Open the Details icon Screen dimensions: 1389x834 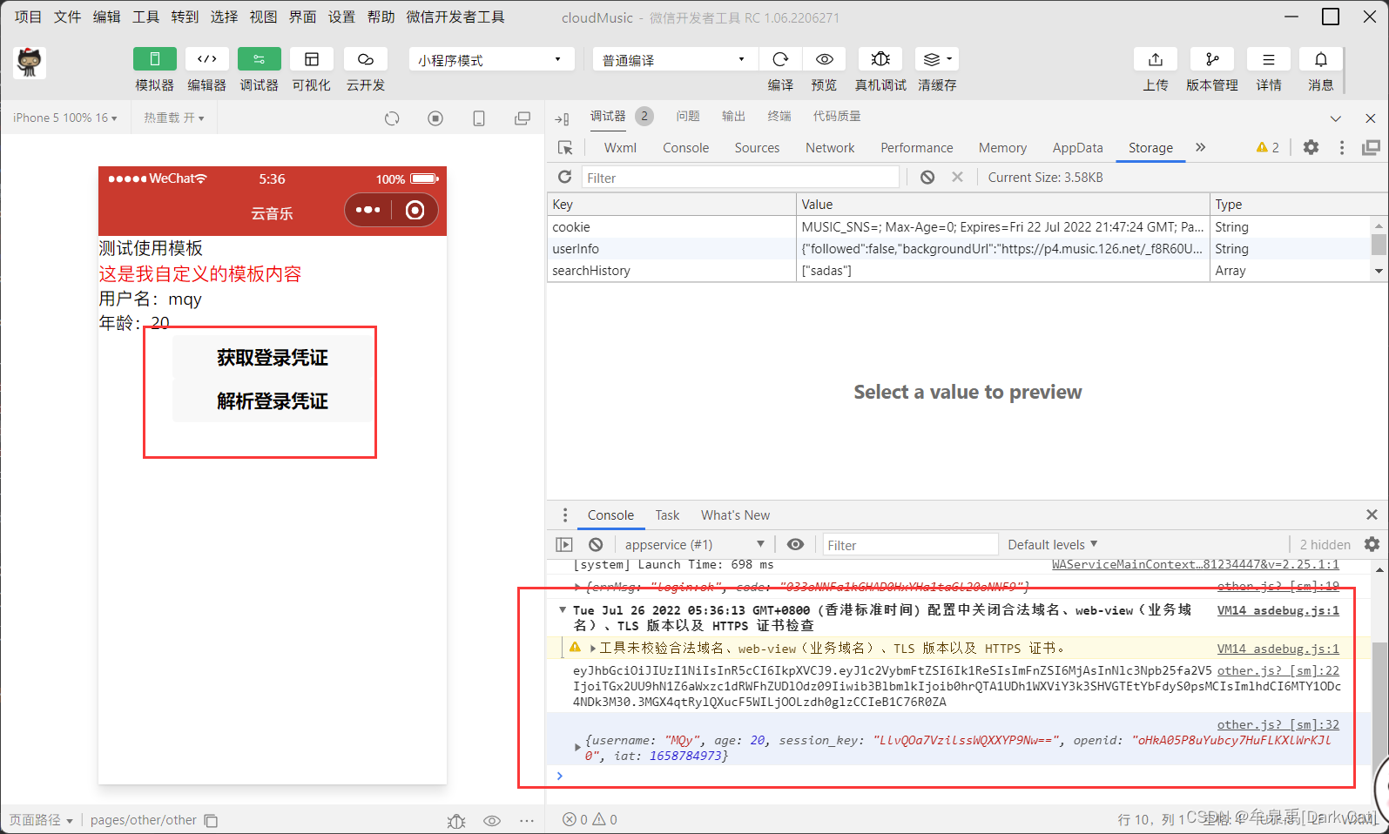coord(1269,59)
